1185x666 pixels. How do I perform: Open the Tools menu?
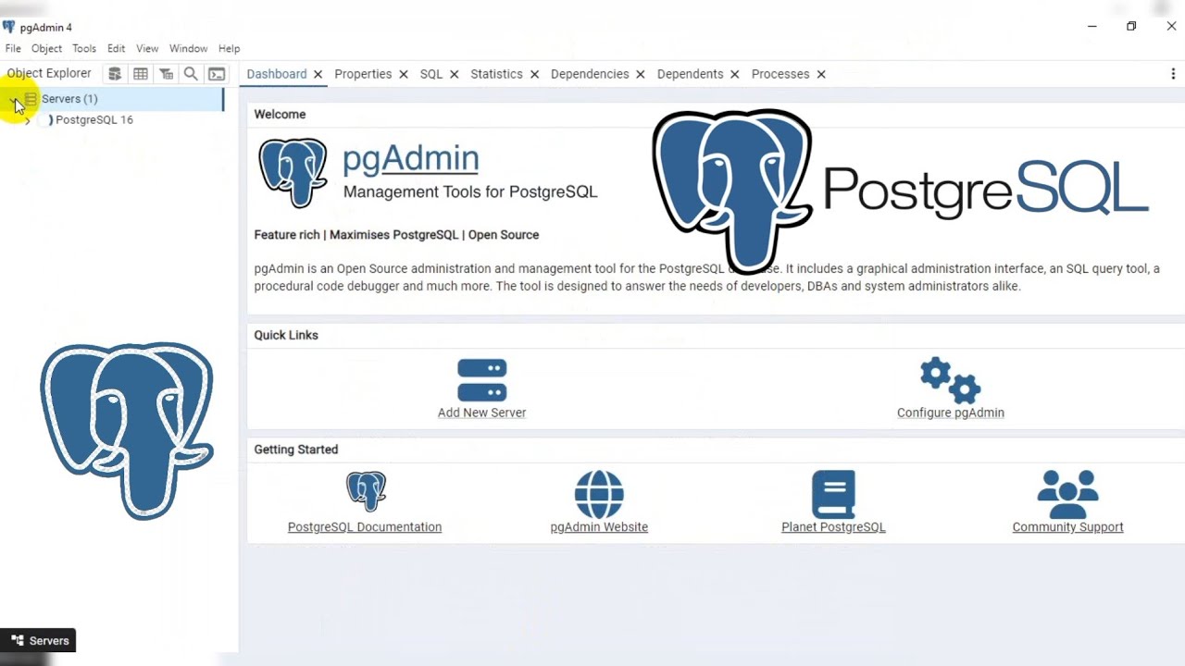click(84, 48)
